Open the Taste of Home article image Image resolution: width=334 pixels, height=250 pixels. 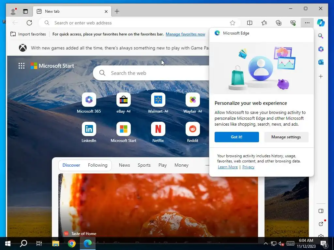158,205
